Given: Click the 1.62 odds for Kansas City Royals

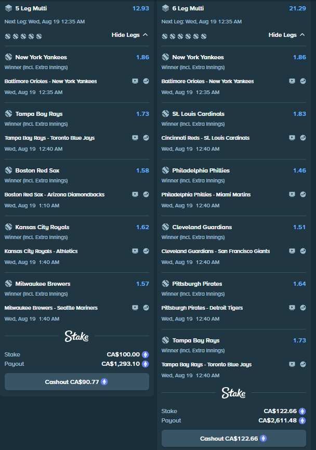Looking at the screenshot, I should tap(142, 227).
